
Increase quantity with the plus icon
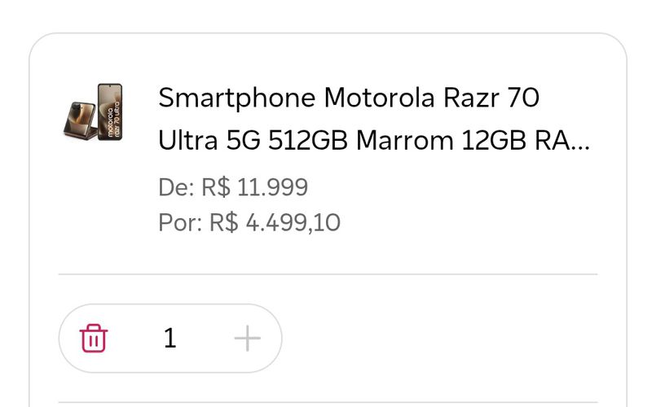coord(247,338)
